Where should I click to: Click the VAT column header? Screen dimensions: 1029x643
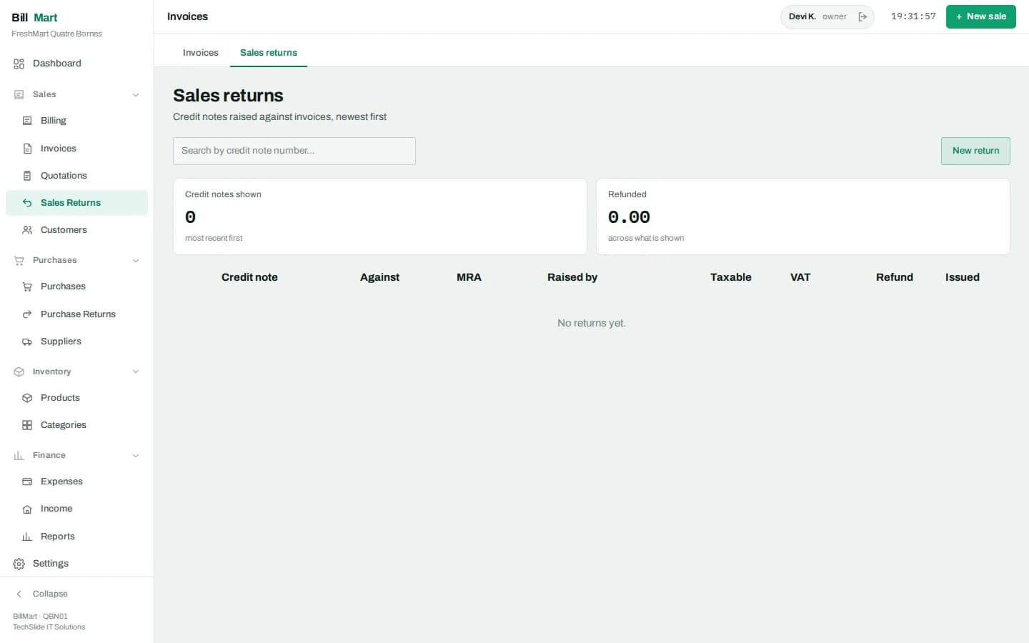click(x=800, y=277)
